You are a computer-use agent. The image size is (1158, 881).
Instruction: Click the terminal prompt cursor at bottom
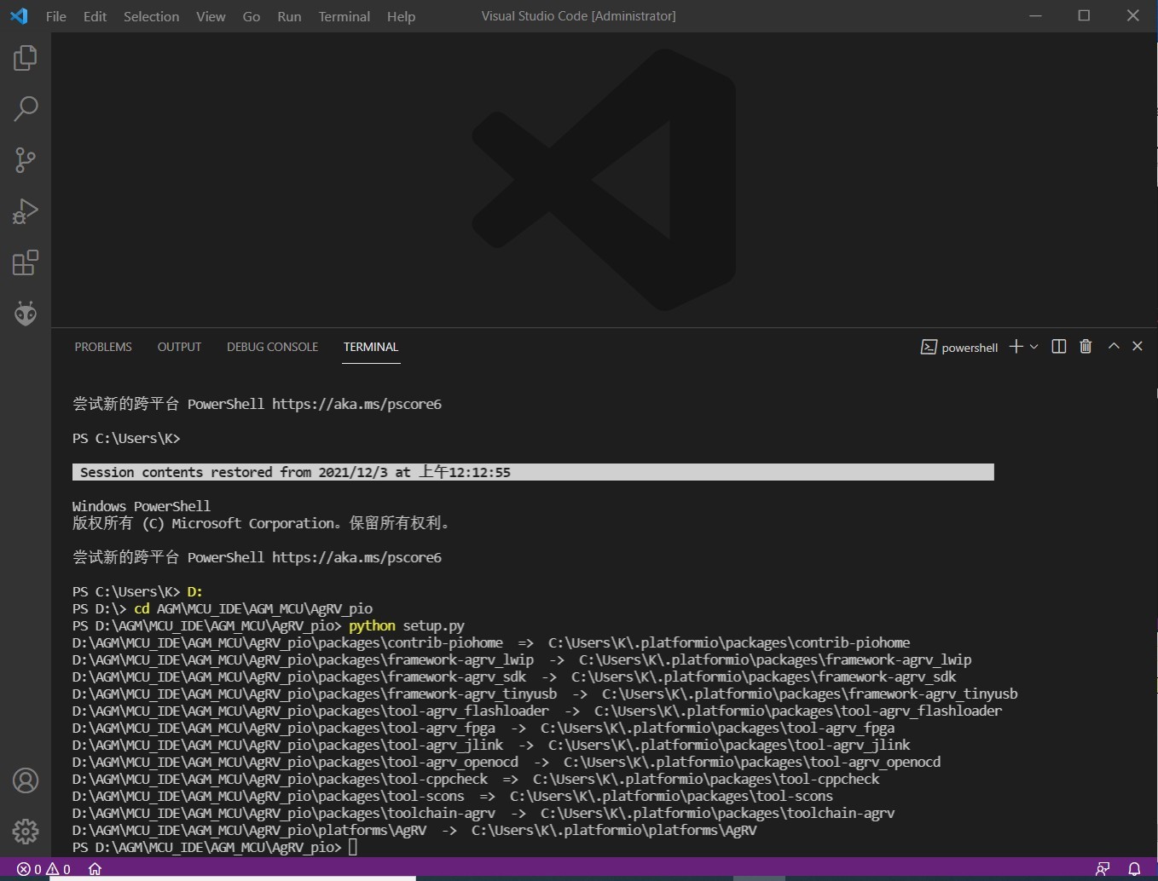pyautogui.click(x=353, y=847)
